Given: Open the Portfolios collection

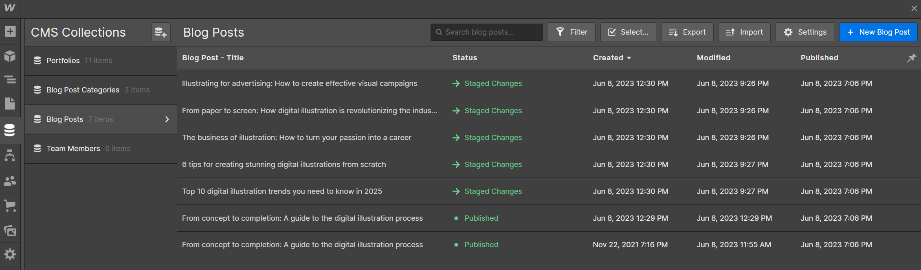Looking at the screenshot, I should 101,61.
